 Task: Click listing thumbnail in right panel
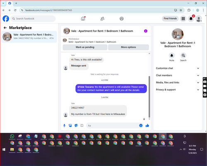(x=178, y=34)
